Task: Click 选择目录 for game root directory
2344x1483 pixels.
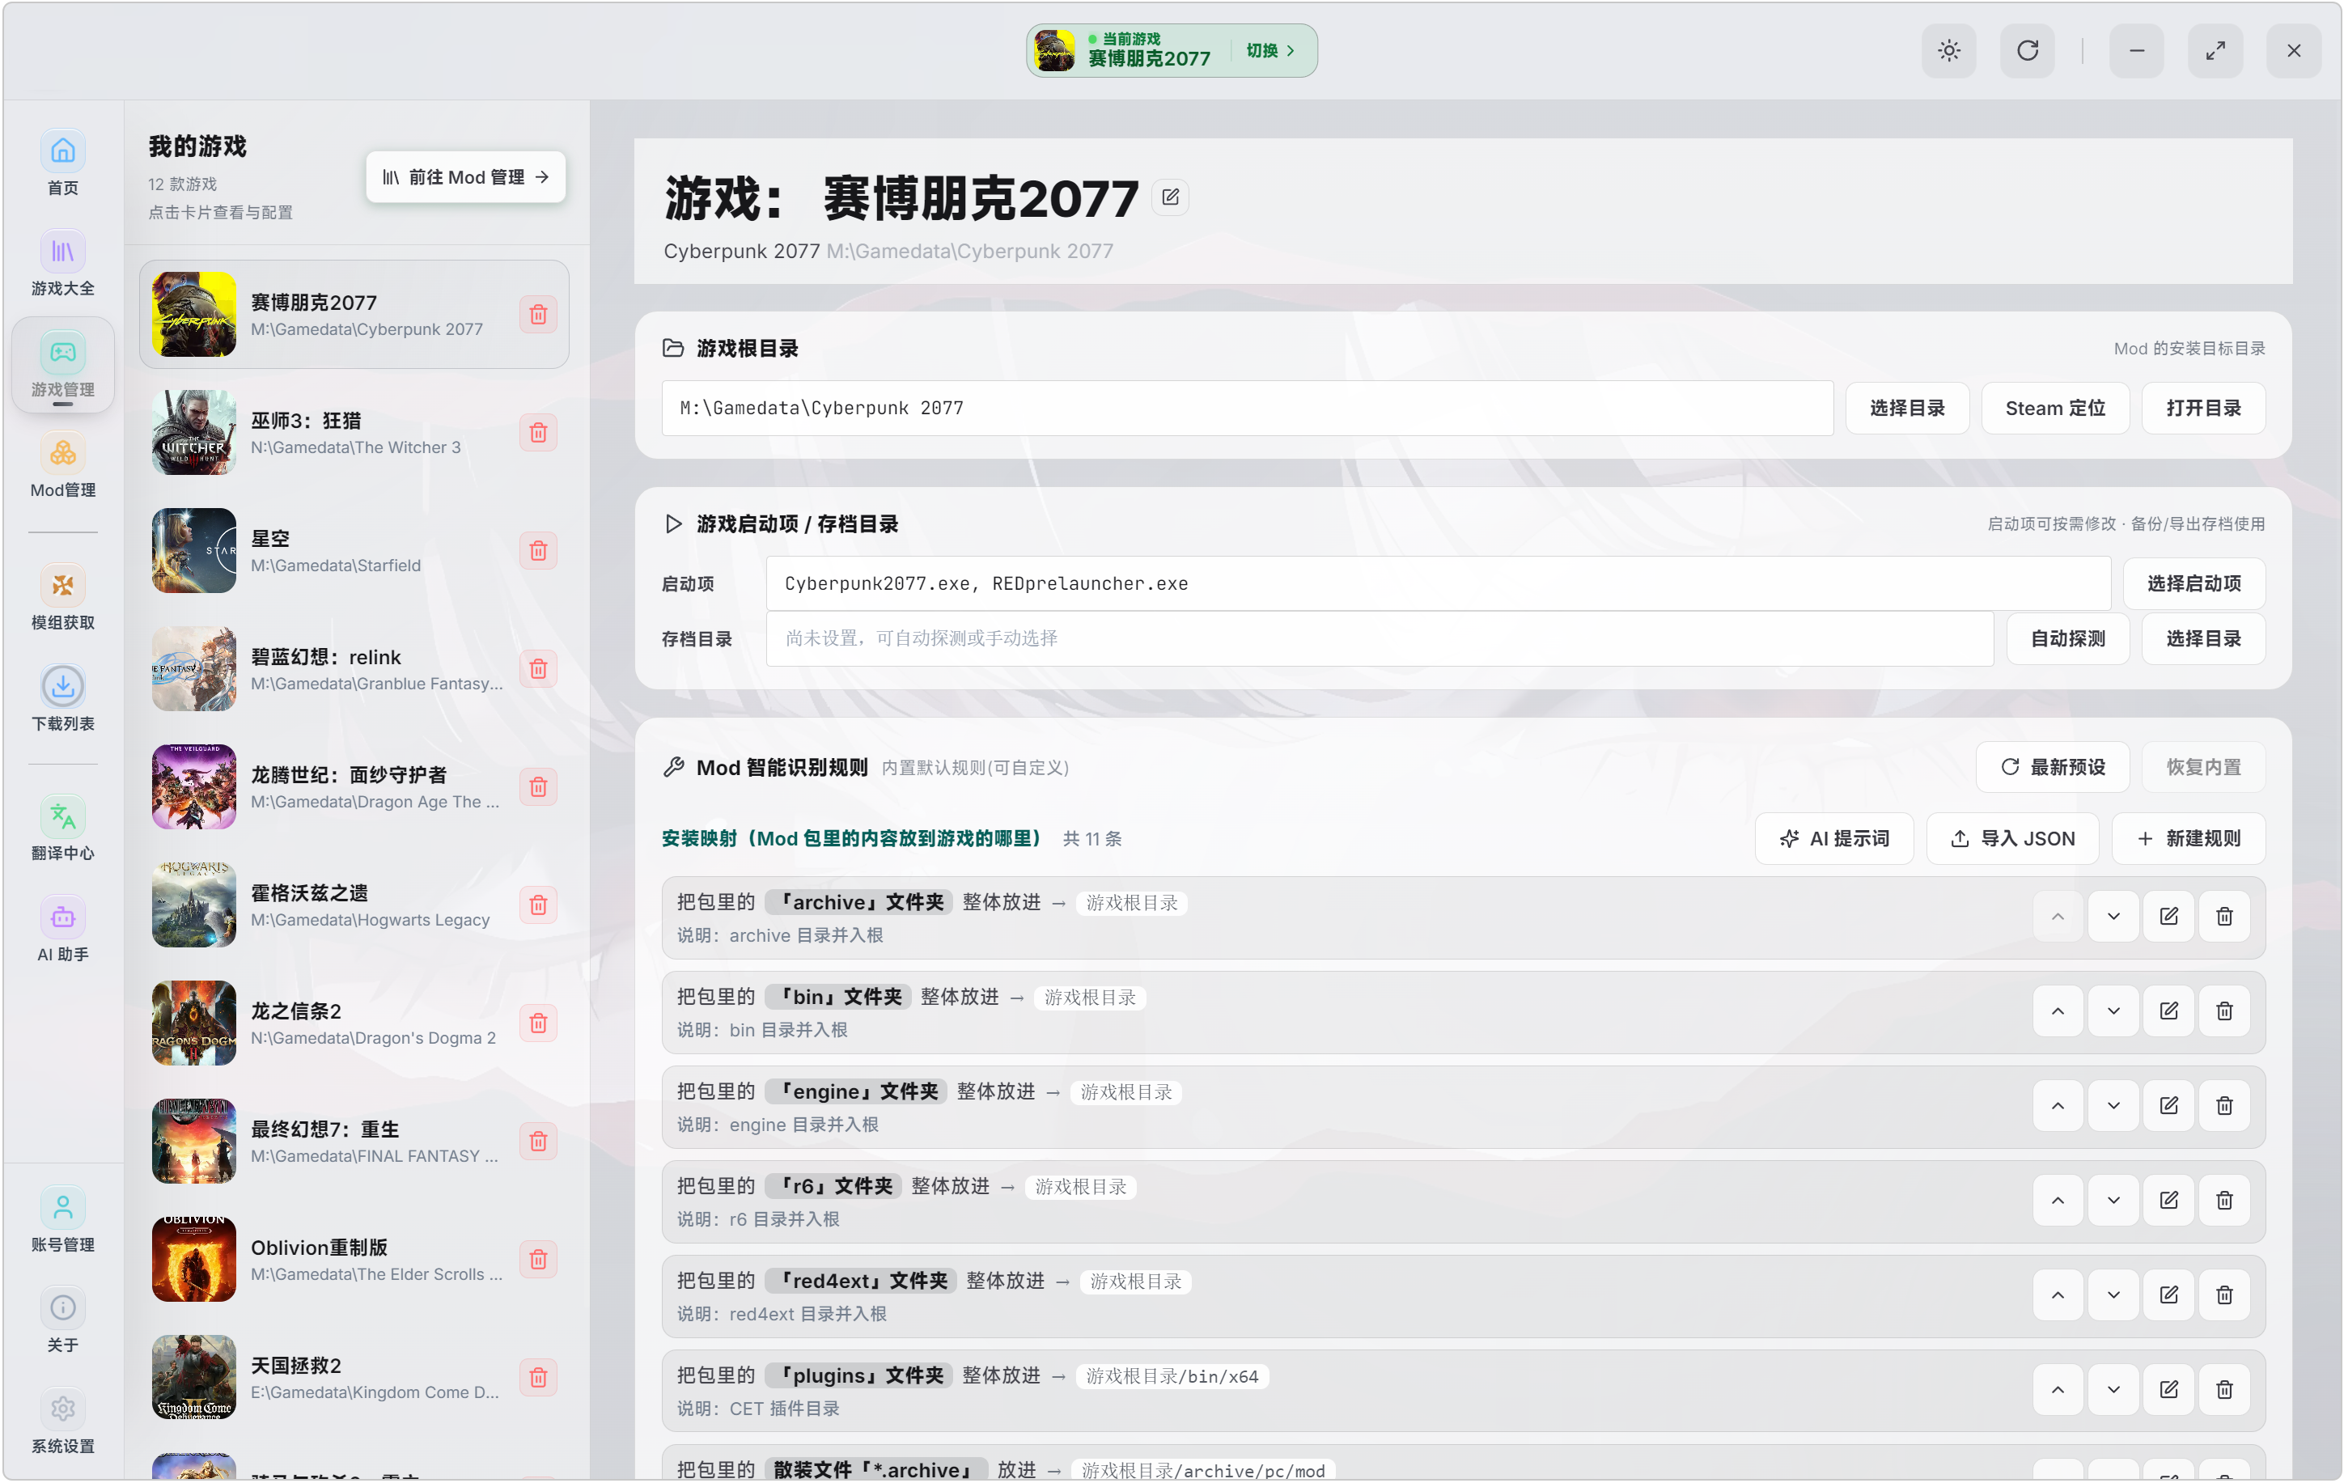Action: tap(1908, 408)
